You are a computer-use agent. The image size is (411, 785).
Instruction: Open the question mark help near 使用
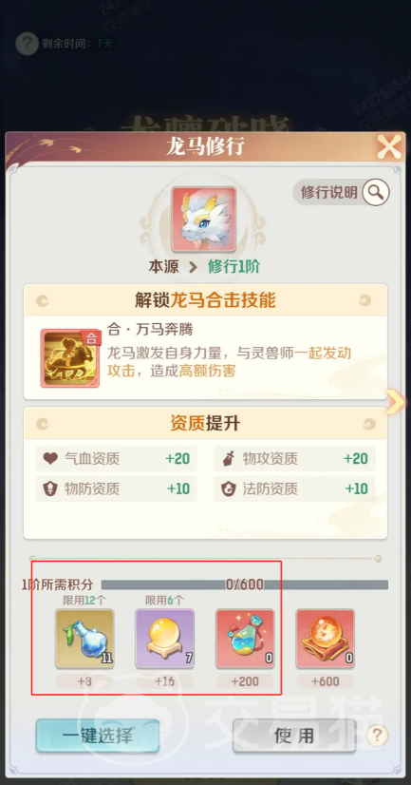378,736
